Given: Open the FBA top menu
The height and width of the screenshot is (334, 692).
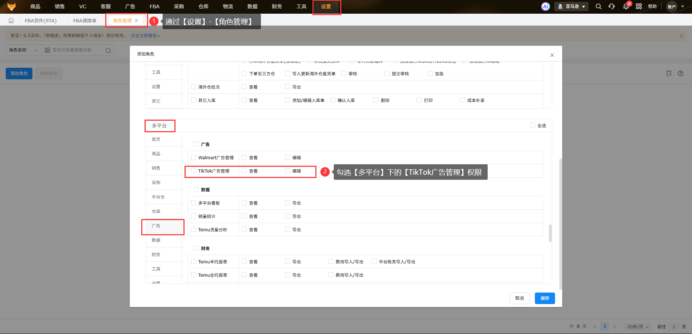Looking at the screenshot, I should [x=155, y=6].
